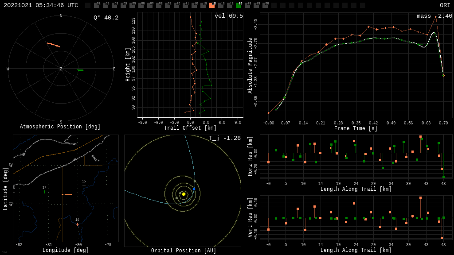Select station indicator 12 in top bar

(194, 5)
